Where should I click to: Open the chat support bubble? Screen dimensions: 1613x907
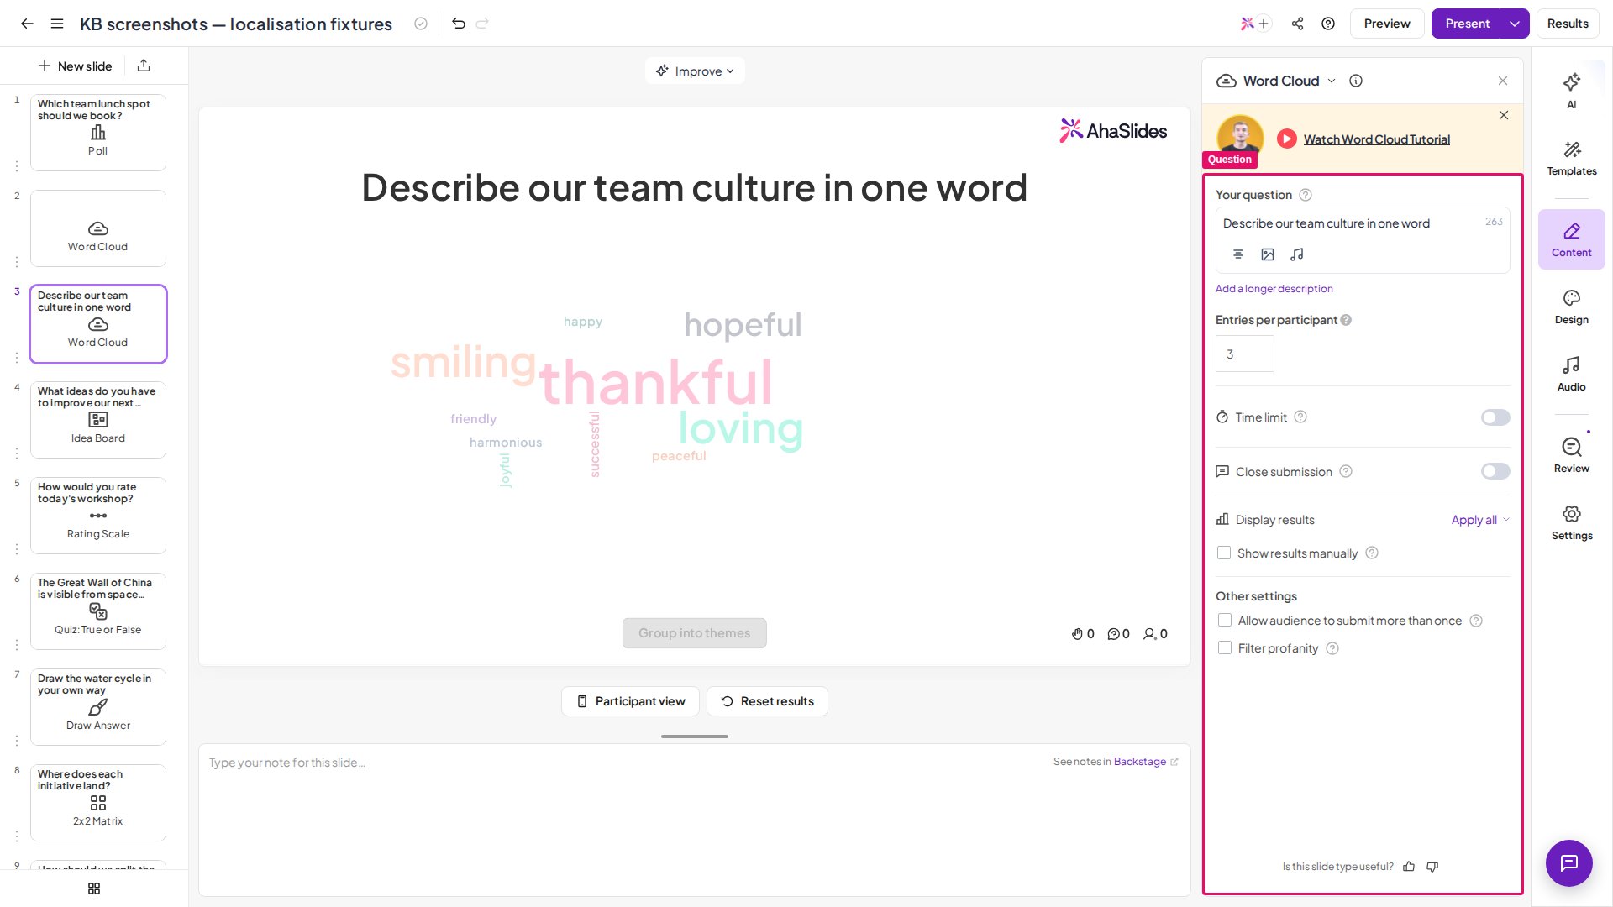[1569, 863]
